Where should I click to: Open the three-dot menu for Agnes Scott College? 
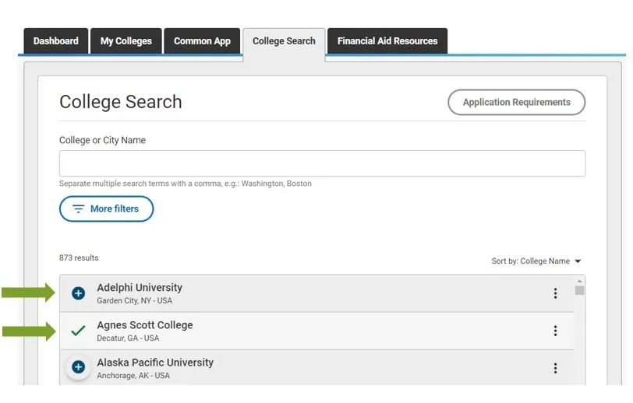tap(555, 331)
